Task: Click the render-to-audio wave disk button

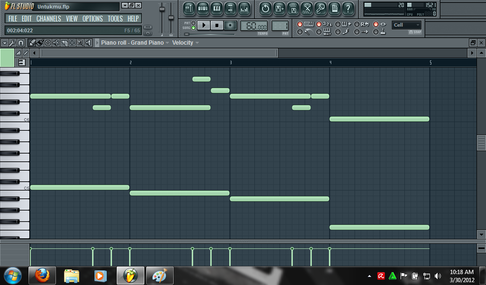Action: pyautogui.click(x=293, y=9)
